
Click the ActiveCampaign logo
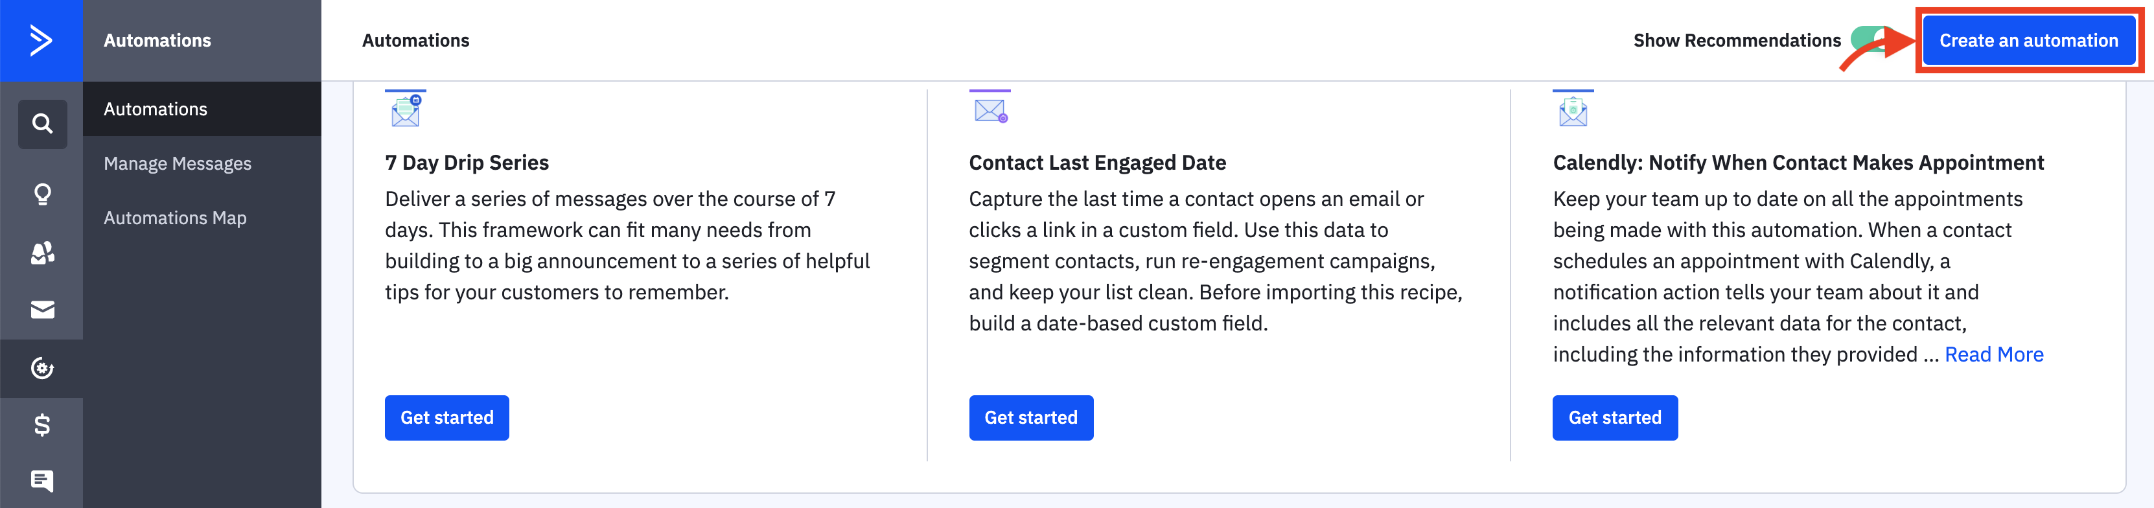click(x=42, y=40)
